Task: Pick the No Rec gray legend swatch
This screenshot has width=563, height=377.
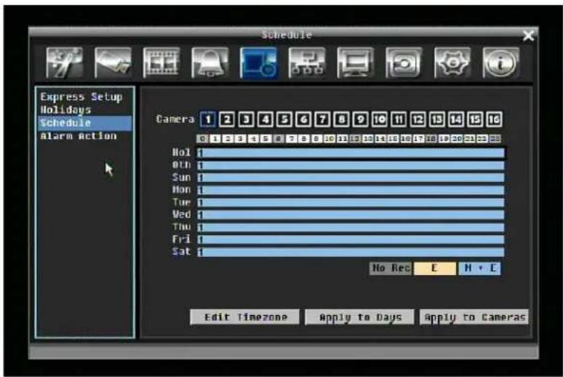Action: click(x=391, y=268)
